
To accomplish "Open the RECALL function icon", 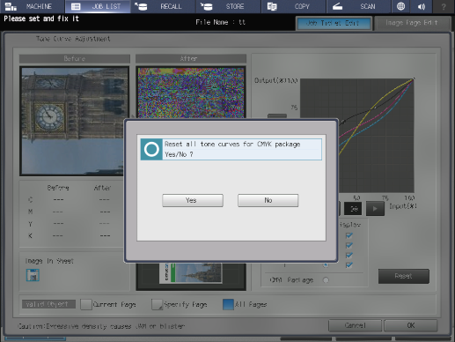I will point(141,6).
